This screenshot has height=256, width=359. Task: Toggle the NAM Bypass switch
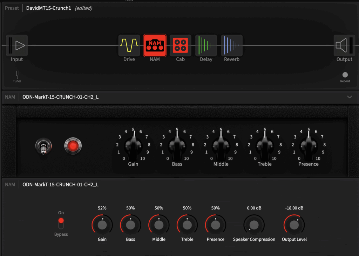(61, 223)
